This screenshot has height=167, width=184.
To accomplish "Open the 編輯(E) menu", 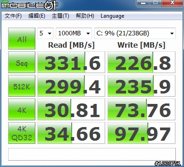I will point(37,16).
